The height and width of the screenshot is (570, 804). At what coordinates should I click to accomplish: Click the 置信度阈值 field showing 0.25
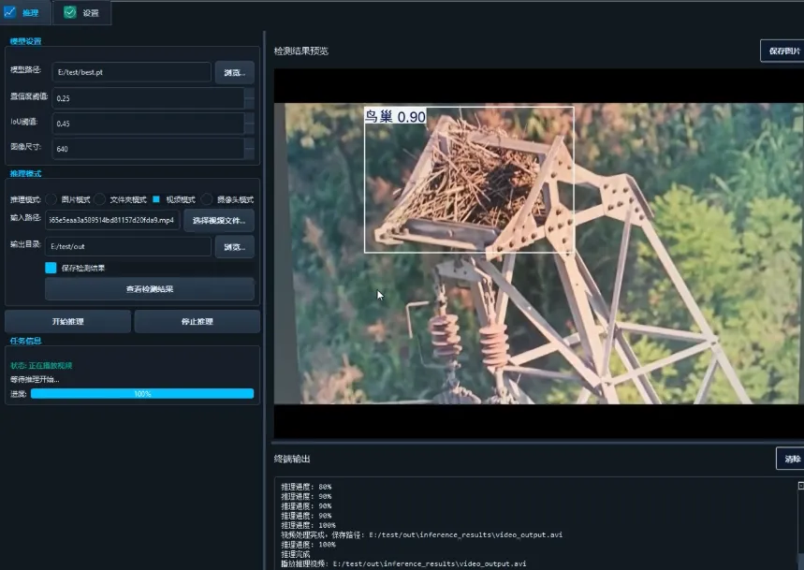[x=148, y=98]
